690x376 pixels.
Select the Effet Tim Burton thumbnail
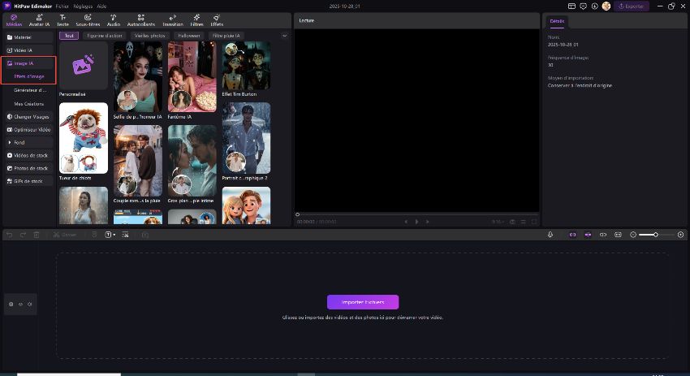(246, 66)
